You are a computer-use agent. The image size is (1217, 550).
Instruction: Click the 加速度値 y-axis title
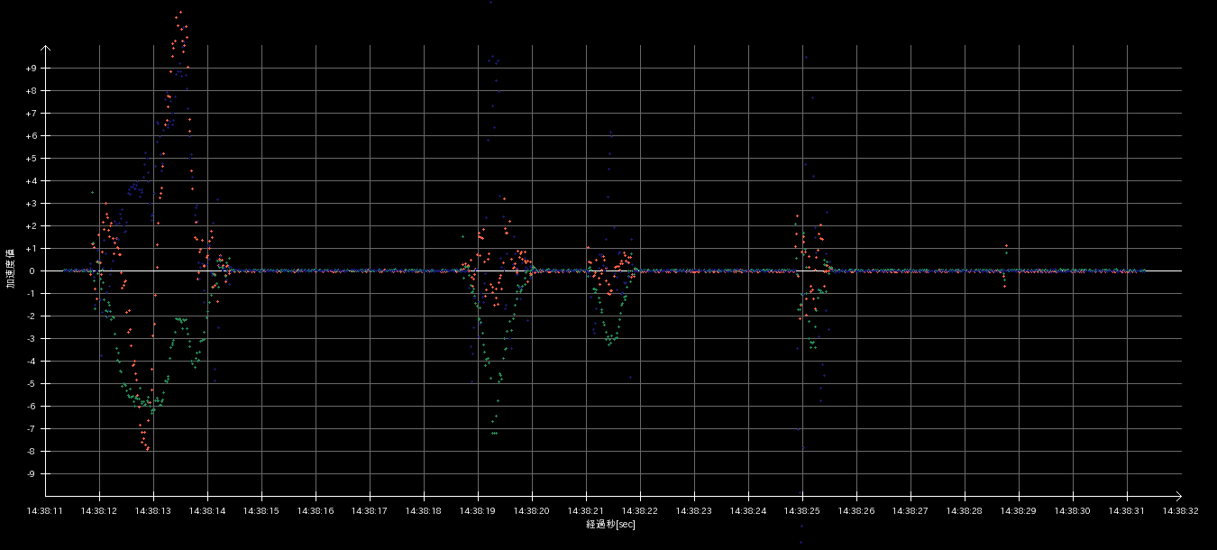[11, 268]
